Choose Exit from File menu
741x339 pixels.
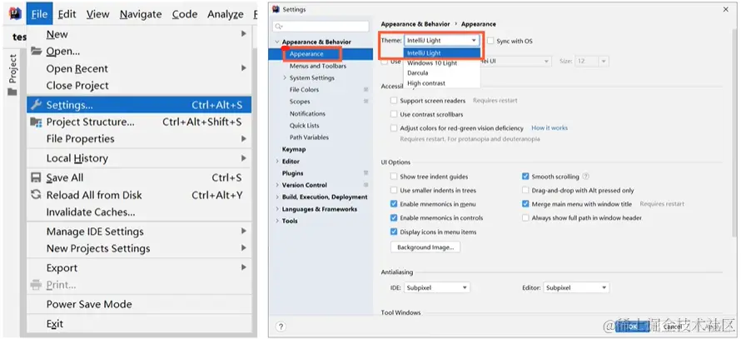point(139,324)
